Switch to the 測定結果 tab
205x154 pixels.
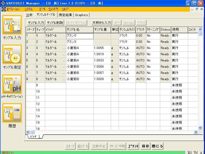point(65,15)
